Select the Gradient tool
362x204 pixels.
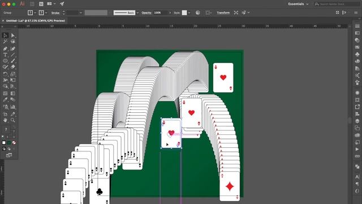point(12,93)
